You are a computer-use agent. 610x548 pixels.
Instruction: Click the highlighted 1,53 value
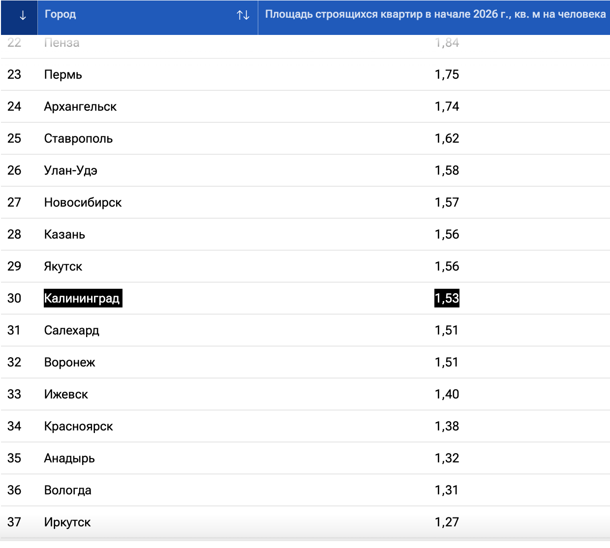coord(447,299)
